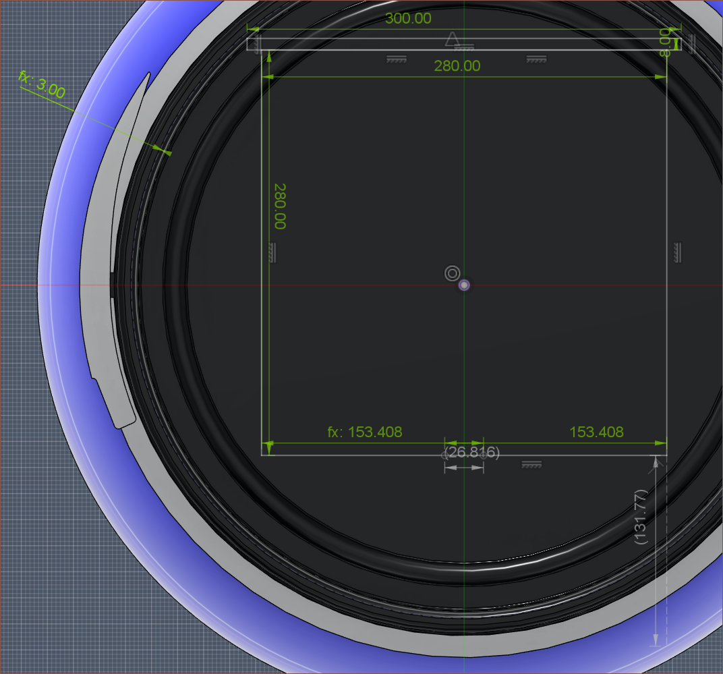This screenshot has height=674, width=723.
Task: Select the 300.00 width dimension
Action: [408, 19]
